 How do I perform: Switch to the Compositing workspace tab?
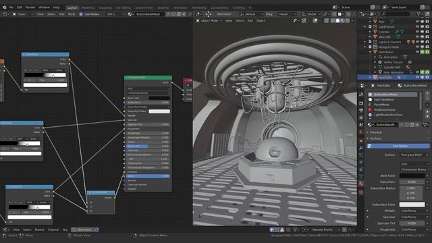[219, 7]
